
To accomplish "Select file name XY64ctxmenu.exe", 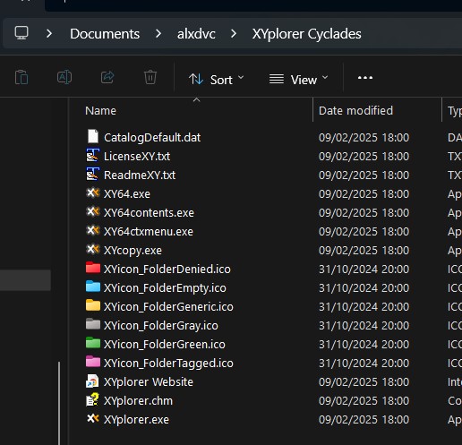I will click(x=149, y=232).
